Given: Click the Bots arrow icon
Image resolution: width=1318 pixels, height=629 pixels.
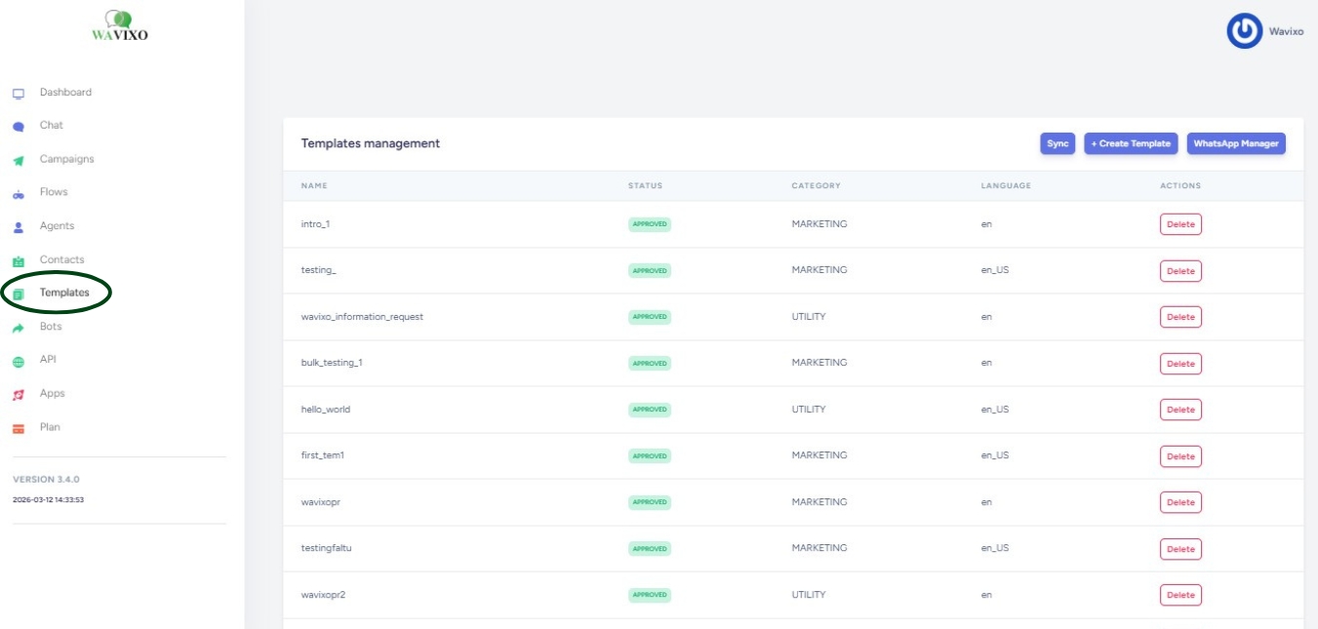Looking at the screenshot, I should (x=18, y=329).
